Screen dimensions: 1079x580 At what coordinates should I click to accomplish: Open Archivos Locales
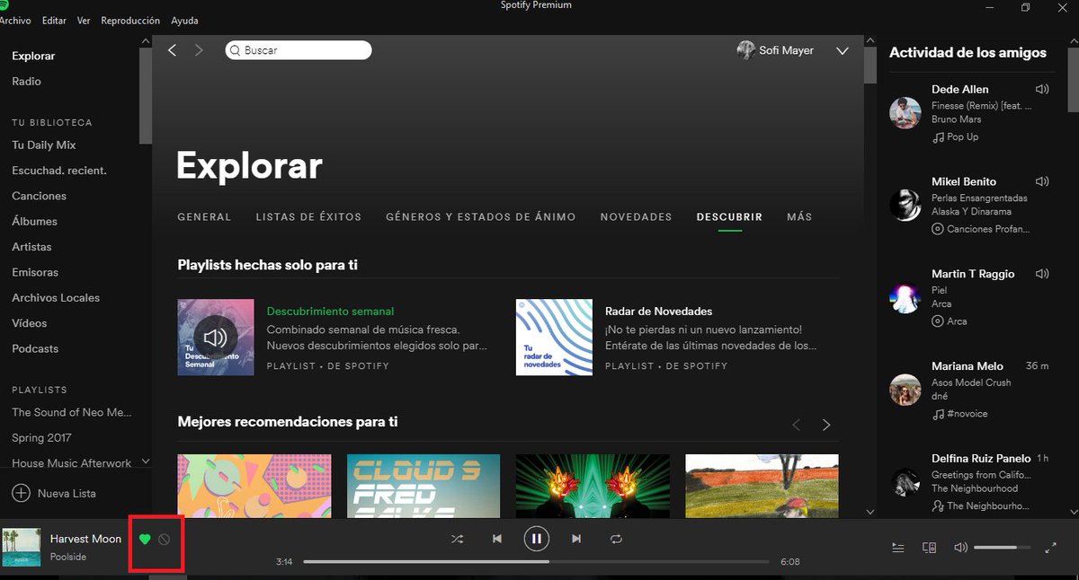click(x=56, y=297)
